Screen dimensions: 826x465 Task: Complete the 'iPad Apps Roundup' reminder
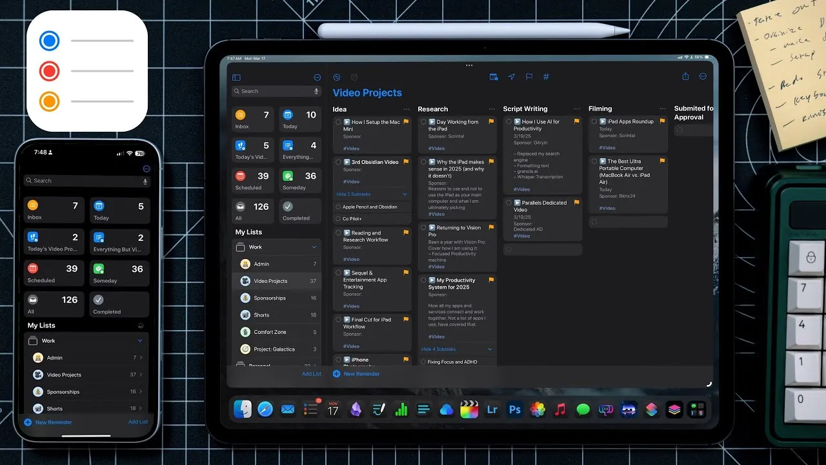[x=594, y=121]
